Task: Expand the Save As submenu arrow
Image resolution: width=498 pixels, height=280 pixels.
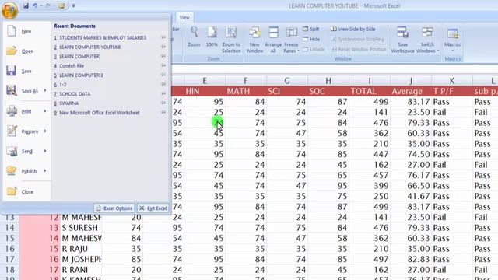Action: tap(45, 91)
